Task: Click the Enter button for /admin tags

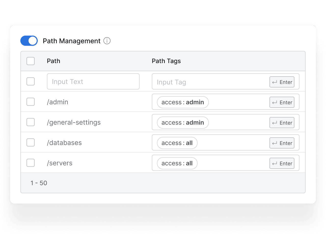Action: (x=282, y=102)
